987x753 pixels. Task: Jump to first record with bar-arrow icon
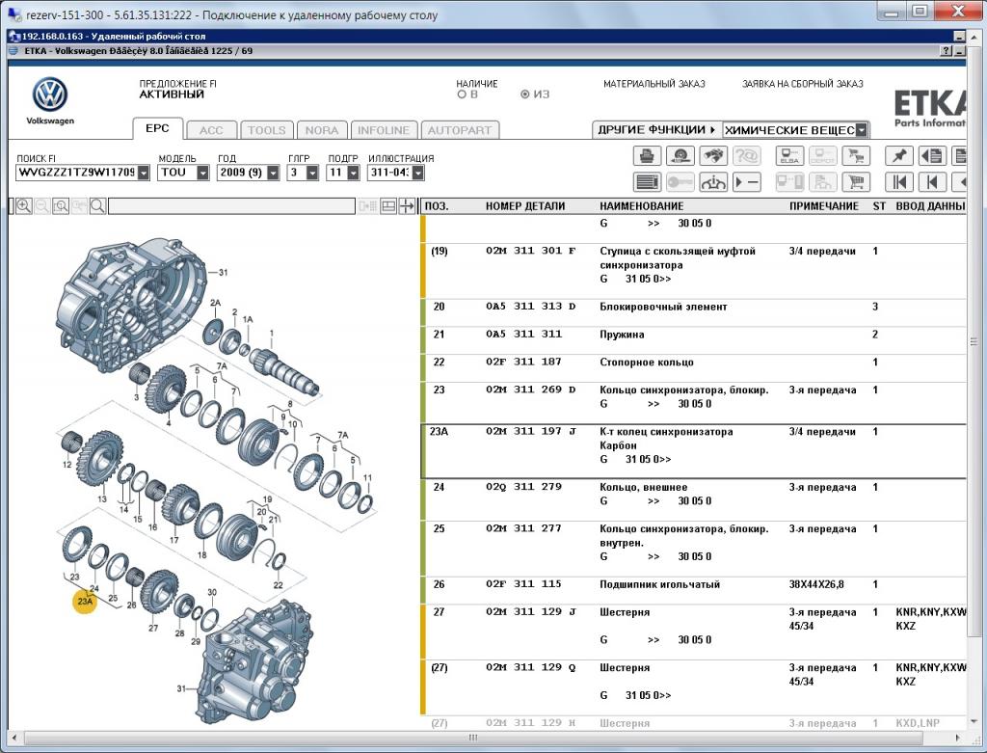[x=899, y=182]
